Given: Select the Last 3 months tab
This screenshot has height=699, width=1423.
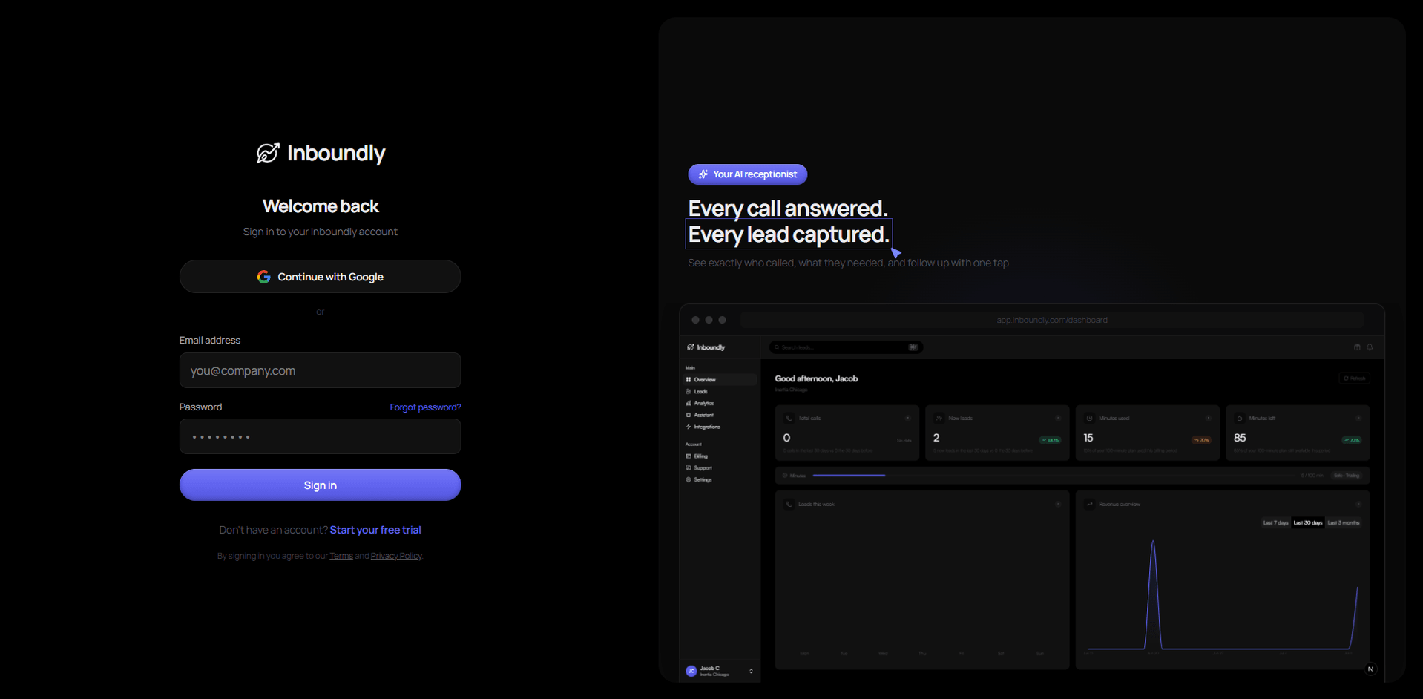Looking at the screenshot, I should (x=1344, y=523).
